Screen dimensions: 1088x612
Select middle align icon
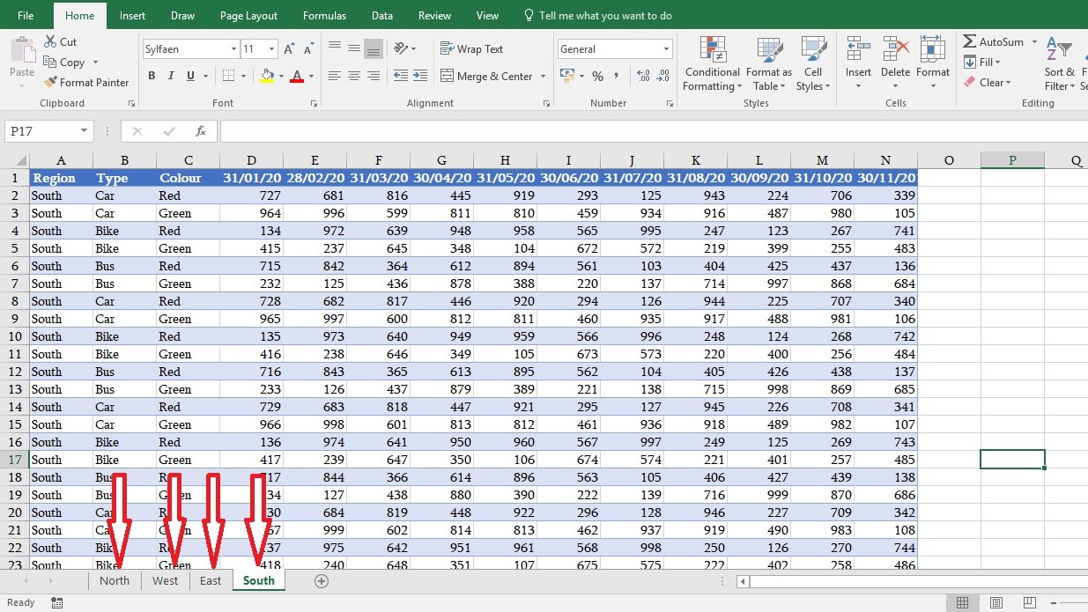coord(354,48)
